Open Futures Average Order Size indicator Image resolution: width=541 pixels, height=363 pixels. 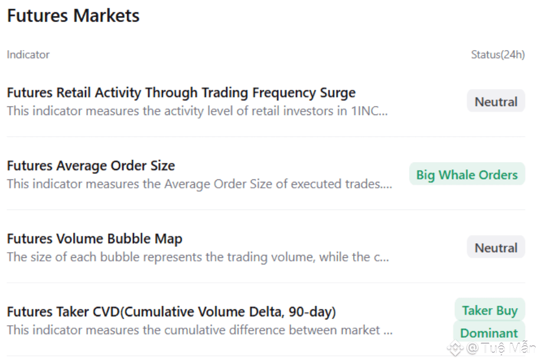[x=91, y=166]
